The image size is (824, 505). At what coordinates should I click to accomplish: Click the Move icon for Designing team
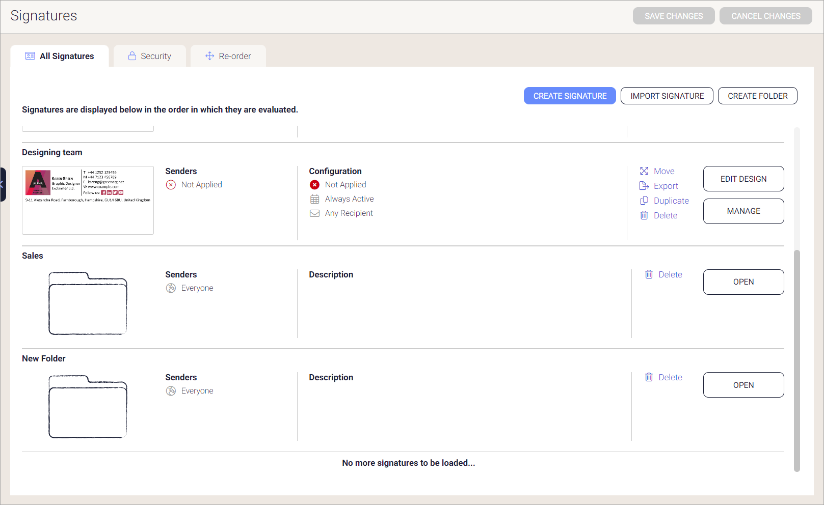pyautogui.click(x=644, y=171)
